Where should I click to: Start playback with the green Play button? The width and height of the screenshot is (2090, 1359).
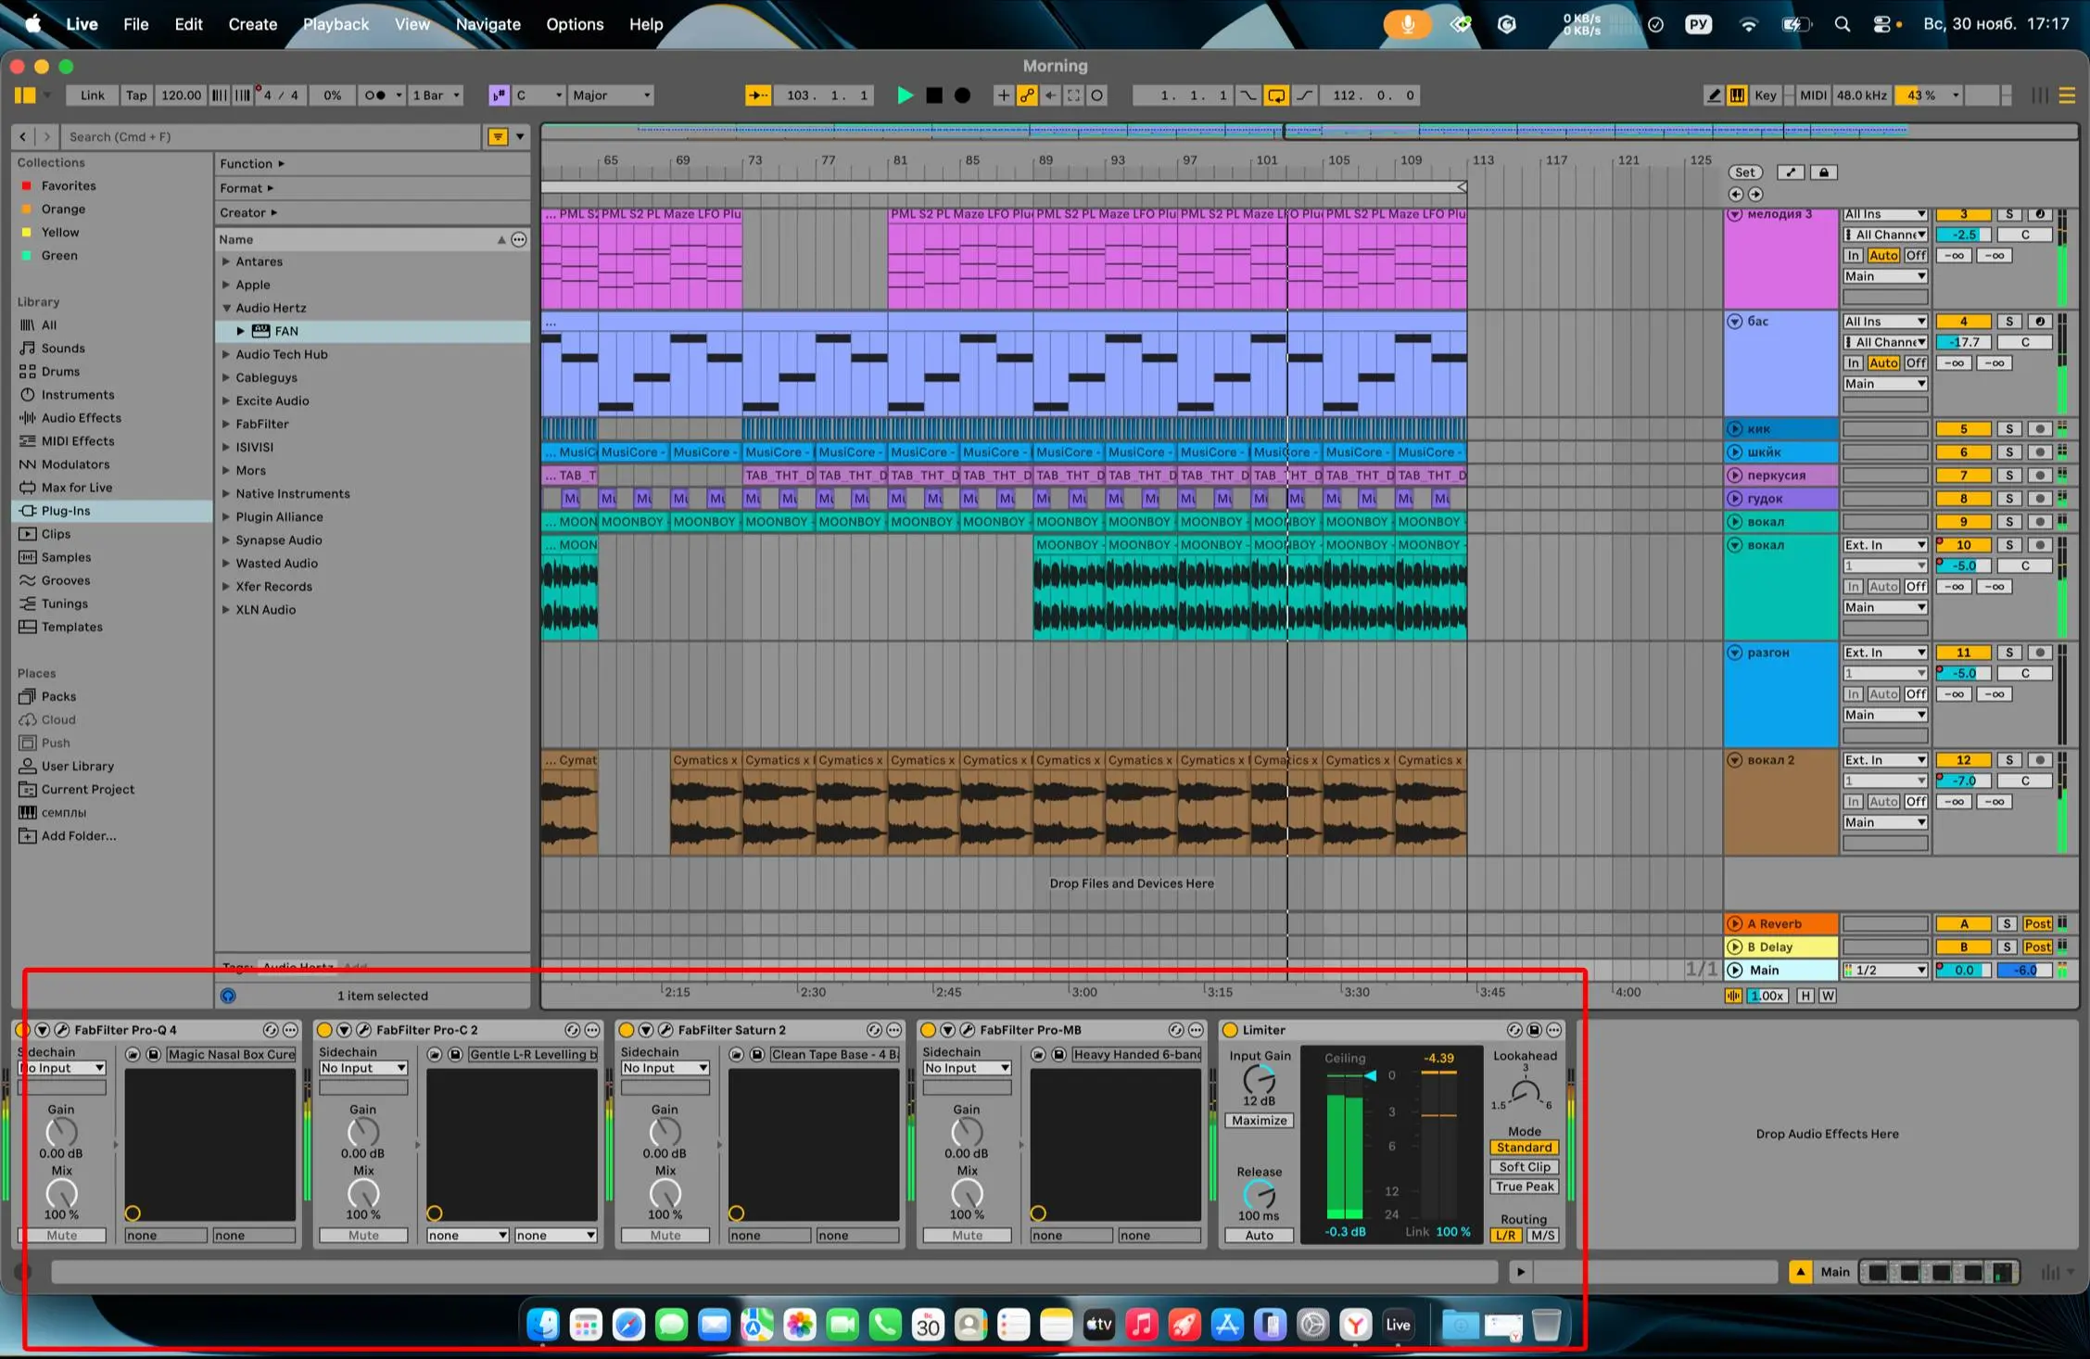tap(905, 95)
